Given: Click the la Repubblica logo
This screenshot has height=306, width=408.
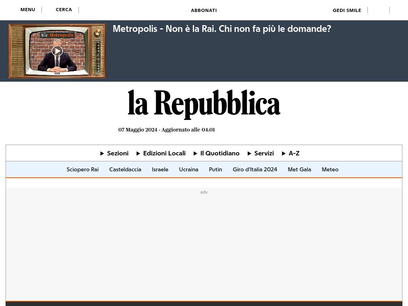Looking at the screenshot, I should coord(204,104).
